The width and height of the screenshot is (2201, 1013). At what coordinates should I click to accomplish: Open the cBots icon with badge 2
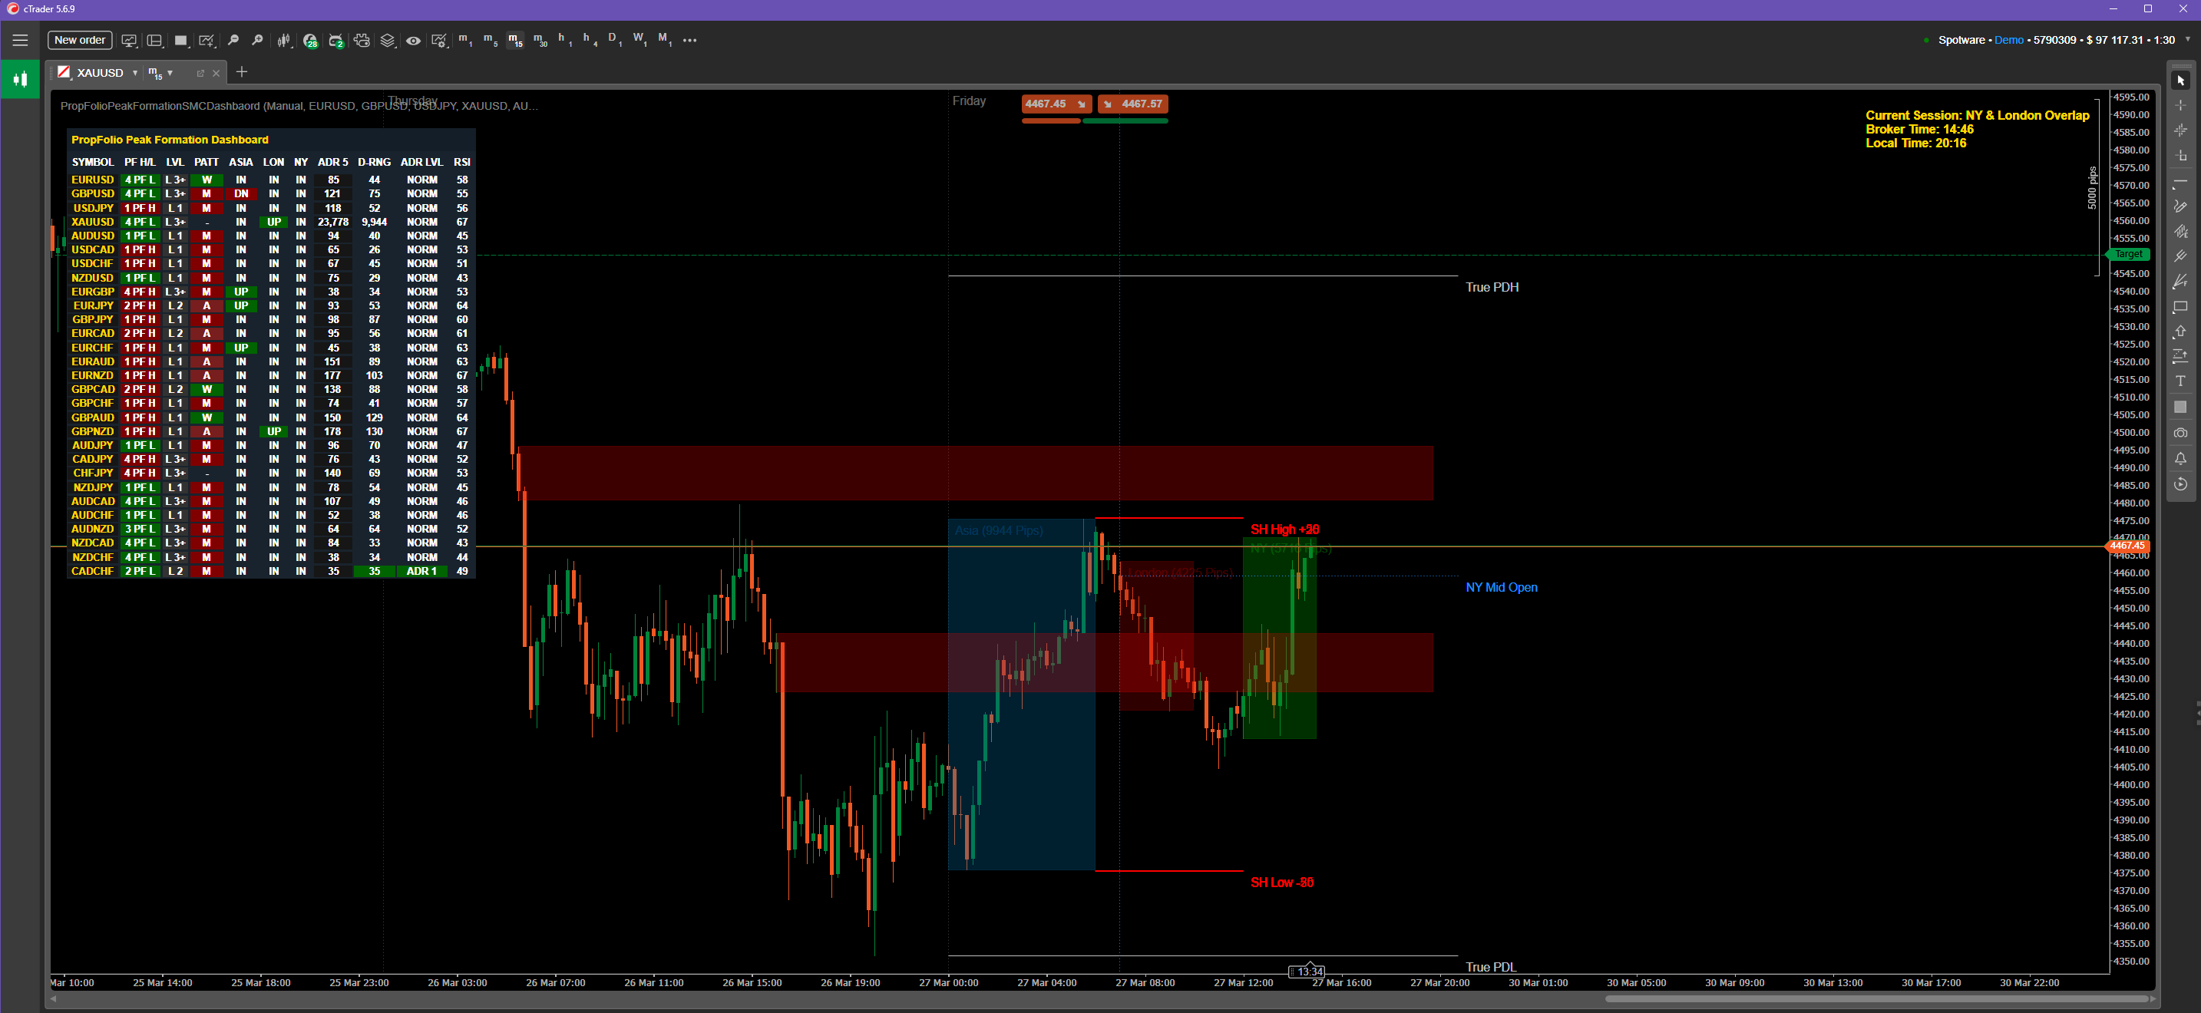click(335, 40)
